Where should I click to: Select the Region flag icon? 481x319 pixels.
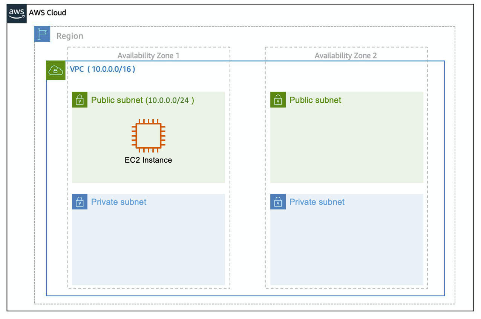point(42,34)
